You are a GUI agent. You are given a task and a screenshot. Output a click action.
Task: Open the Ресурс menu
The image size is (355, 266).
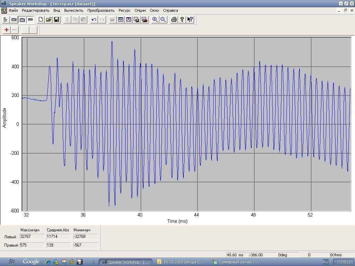[x=124, y=10]
